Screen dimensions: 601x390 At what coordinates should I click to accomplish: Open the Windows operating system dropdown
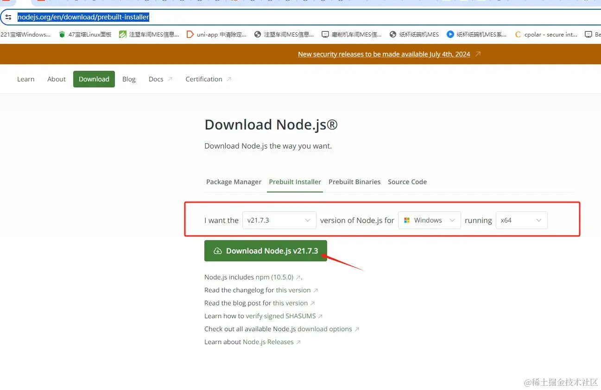[x=430, y=220]
